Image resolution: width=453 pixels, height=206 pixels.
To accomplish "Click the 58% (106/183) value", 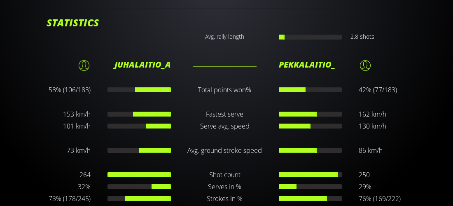I will pos(70,90).
